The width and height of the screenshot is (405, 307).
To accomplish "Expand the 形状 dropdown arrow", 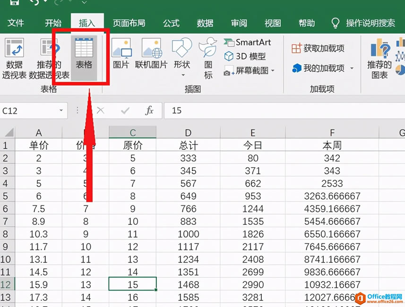I will coord(183,75).
